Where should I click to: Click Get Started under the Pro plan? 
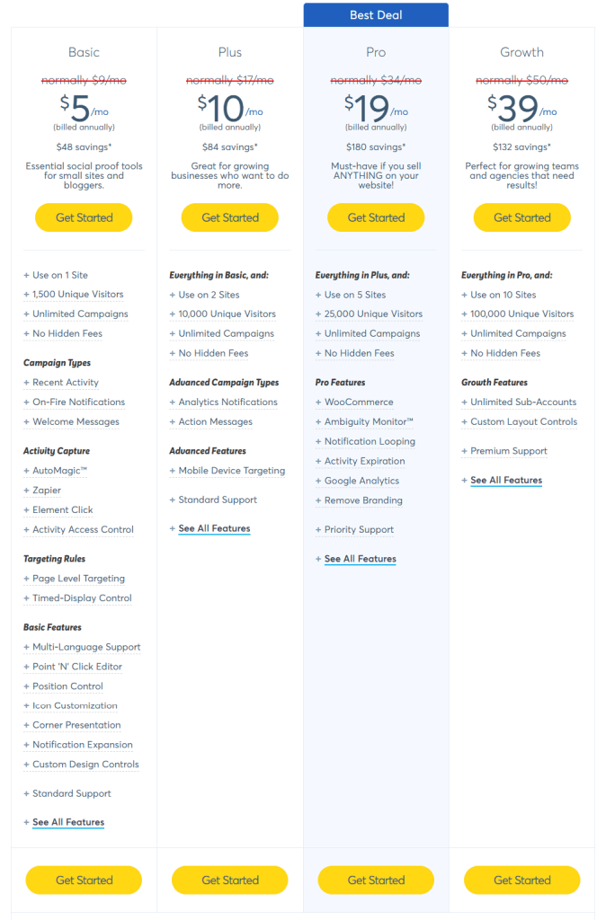375,217
